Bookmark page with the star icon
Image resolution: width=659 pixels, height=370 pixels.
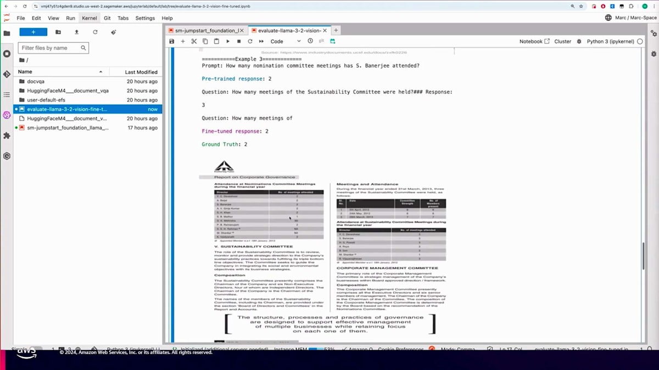581,6
